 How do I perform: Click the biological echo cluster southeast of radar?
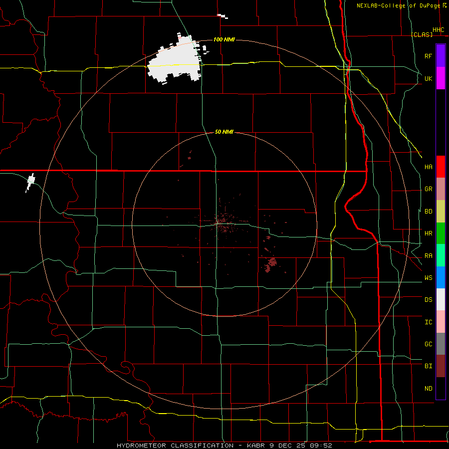270,265
